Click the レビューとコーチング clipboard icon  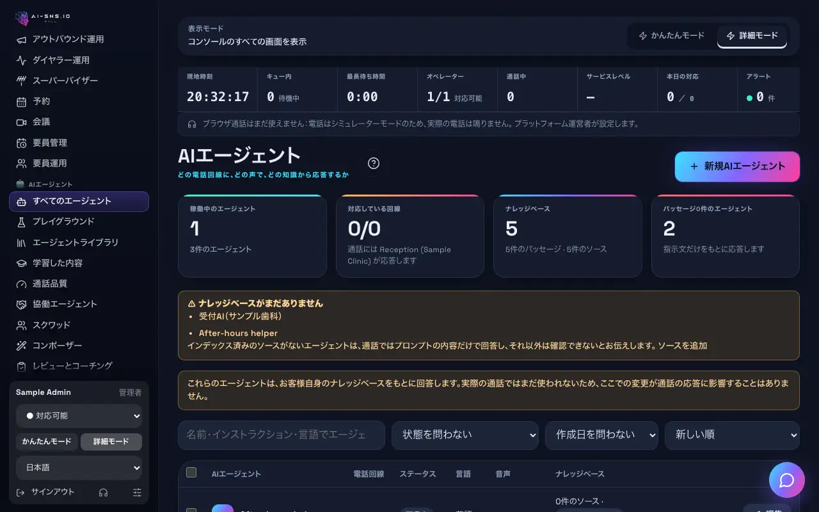coord(21,366)
